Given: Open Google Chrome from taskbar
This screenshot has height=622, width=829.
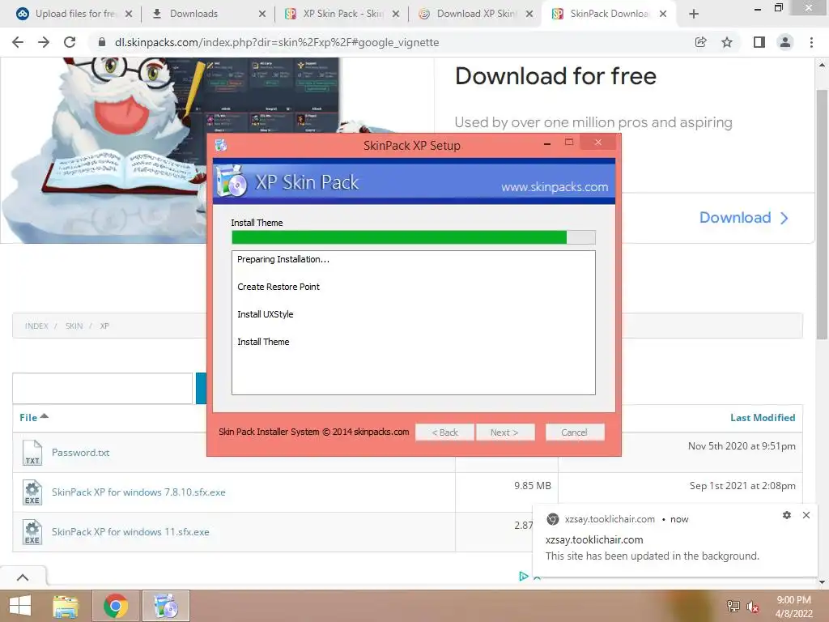Looking at the screenshot, I should [116, 606].
